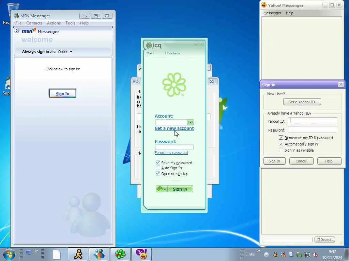Switch to ICQ flower taskbar button
Image resolution: width=349 pixels, height=261 pixels.
(120, 254)
